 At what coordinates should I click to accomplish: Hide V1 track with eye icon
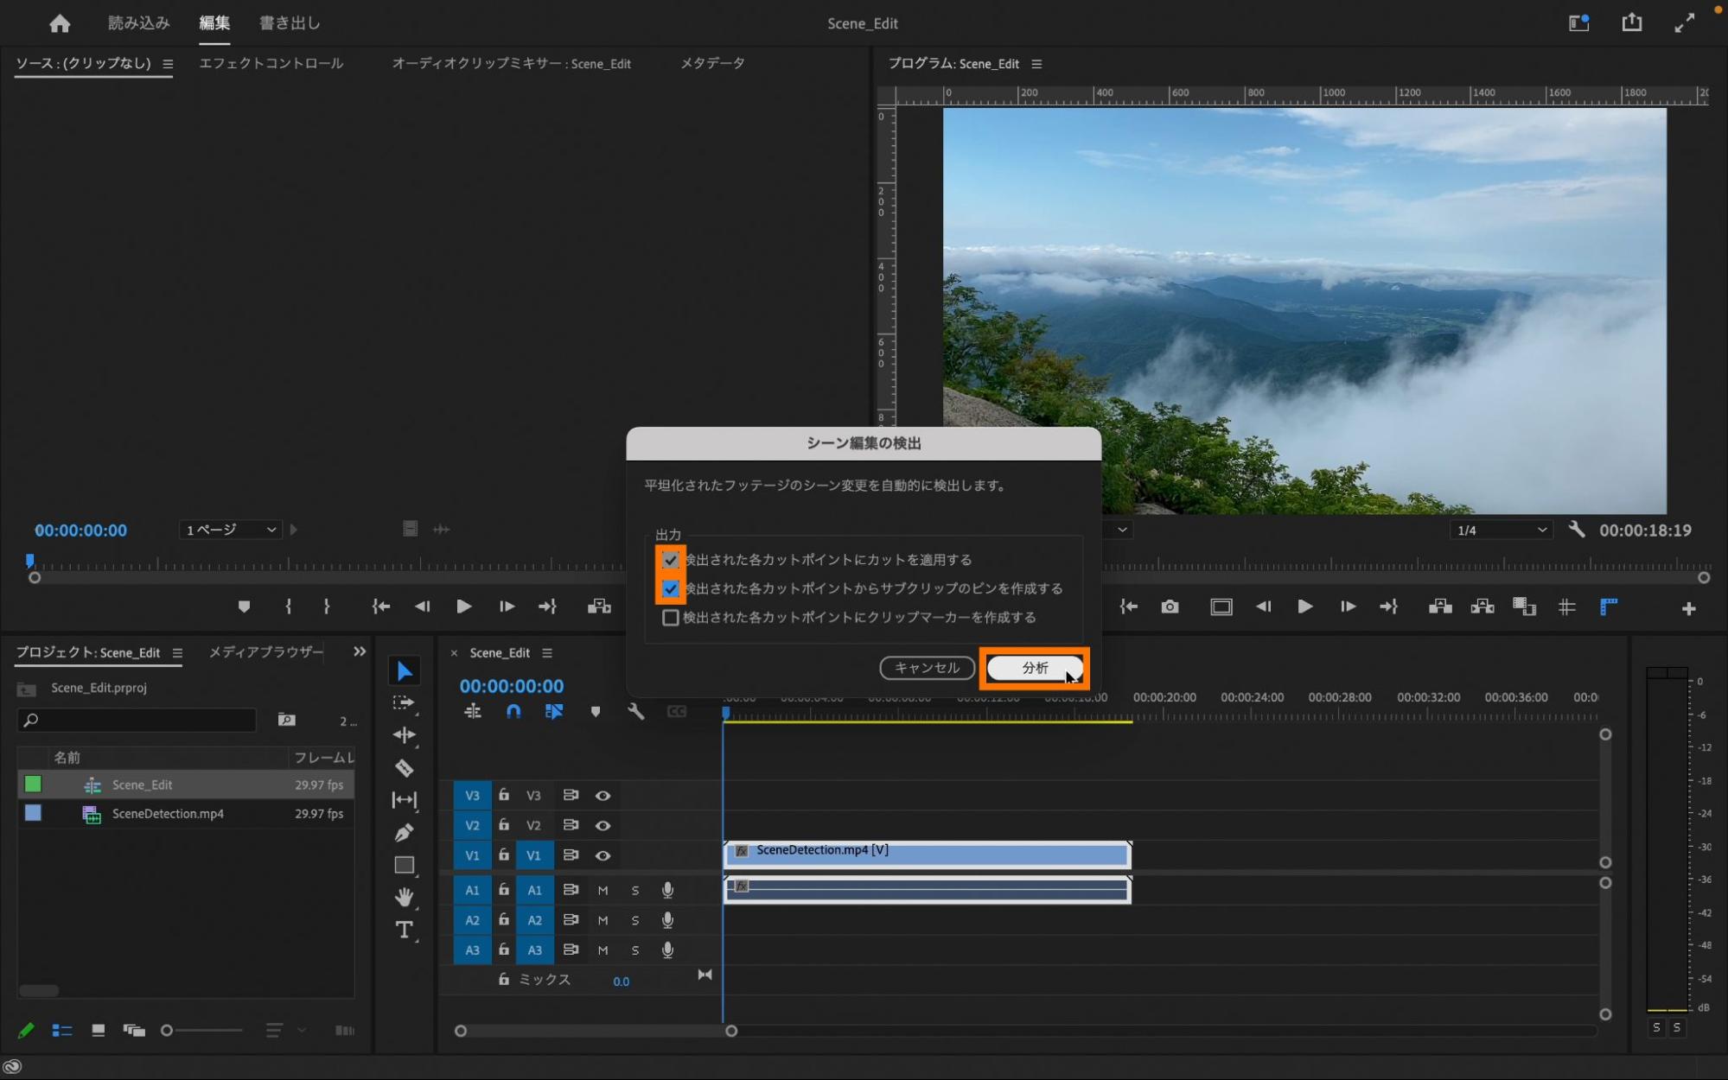click(603, 855)
